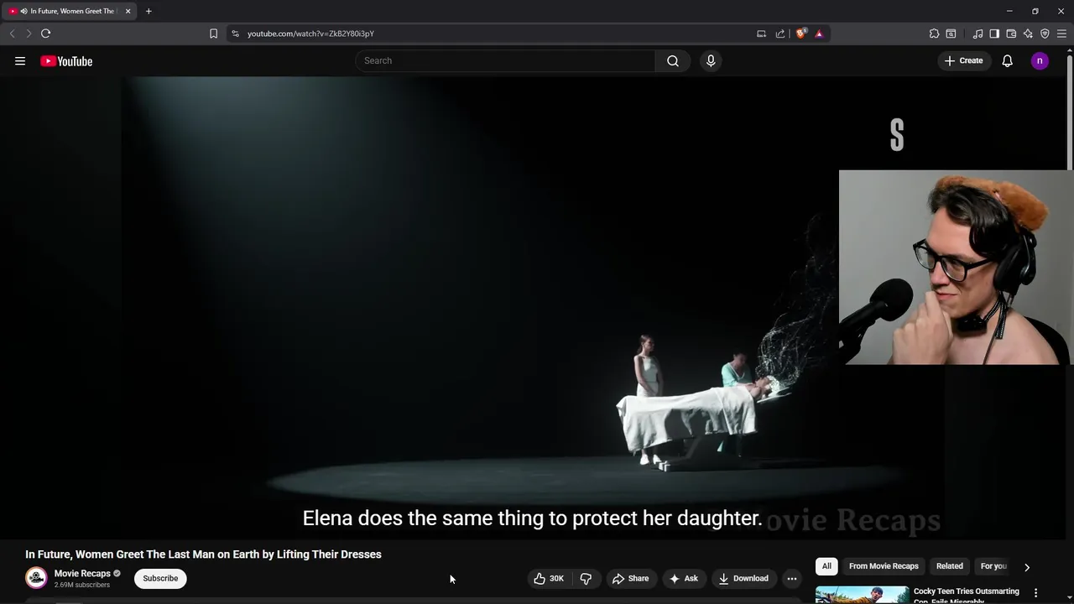Go forward in browser history
This screenshot has height=604, width=1074.
tap(29, 34)
